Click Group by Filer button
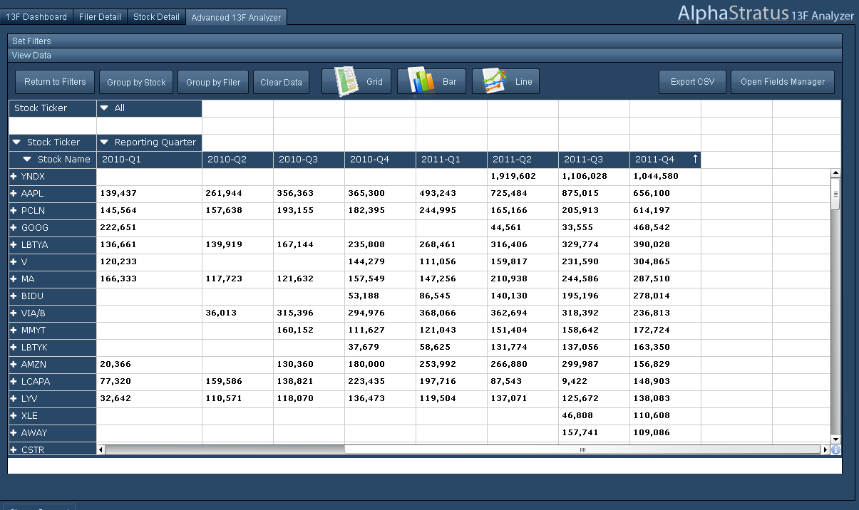 coord(213,82)
